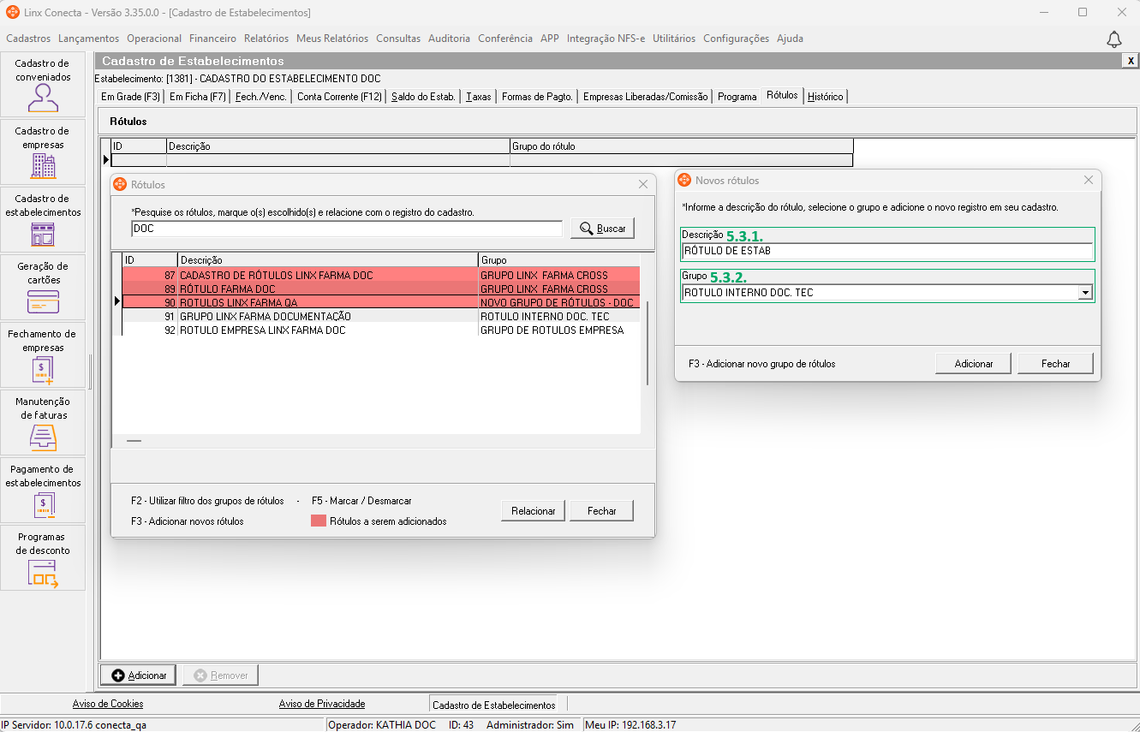The image size is (1140, 732).
Task: Switch to the Empresas Liberadas/Comissão tab
Action: (x=646, y=97)
